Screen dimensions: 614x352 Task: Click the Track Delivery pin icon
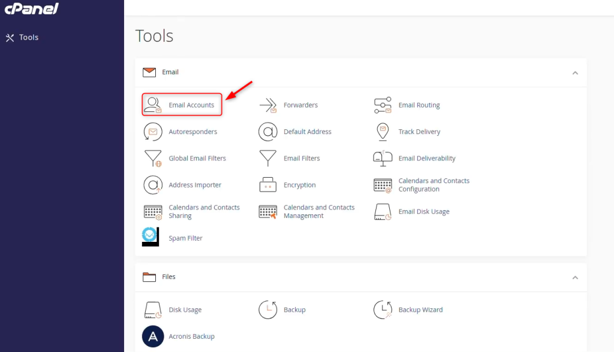[383, 132]
